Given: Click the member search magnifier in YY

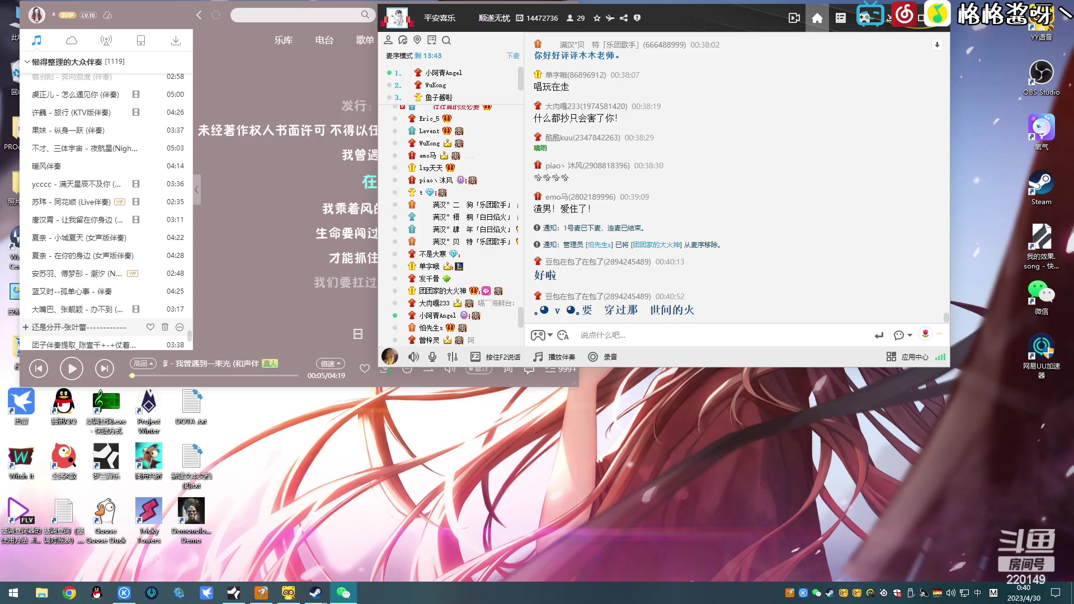Looking at the screenshot, I should (446, 40).
